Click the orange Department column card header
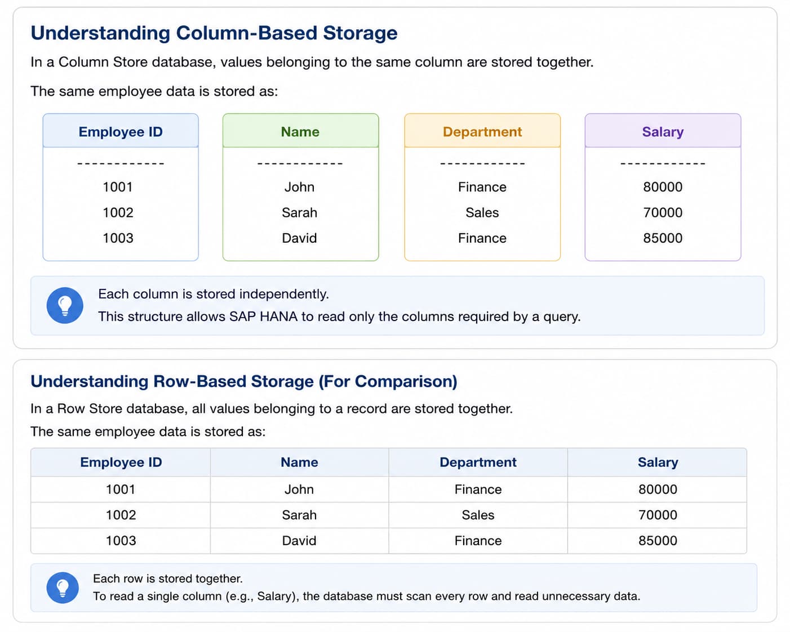The height and width of the screenshot is (632, 790). pos(482,131)
